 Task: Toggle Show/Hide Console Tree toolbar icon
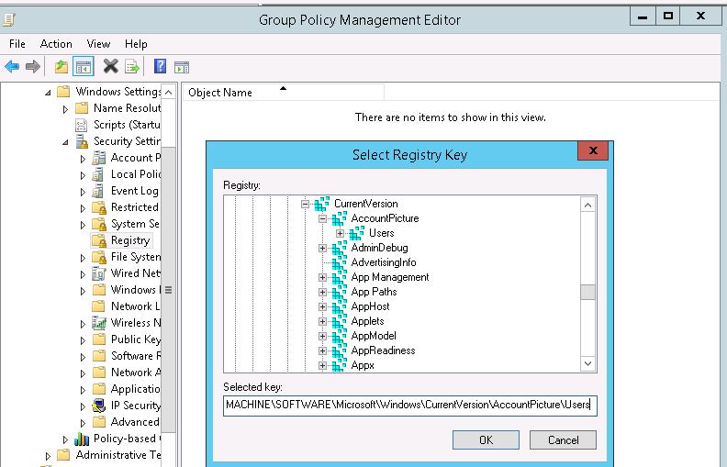pos(84,66)
